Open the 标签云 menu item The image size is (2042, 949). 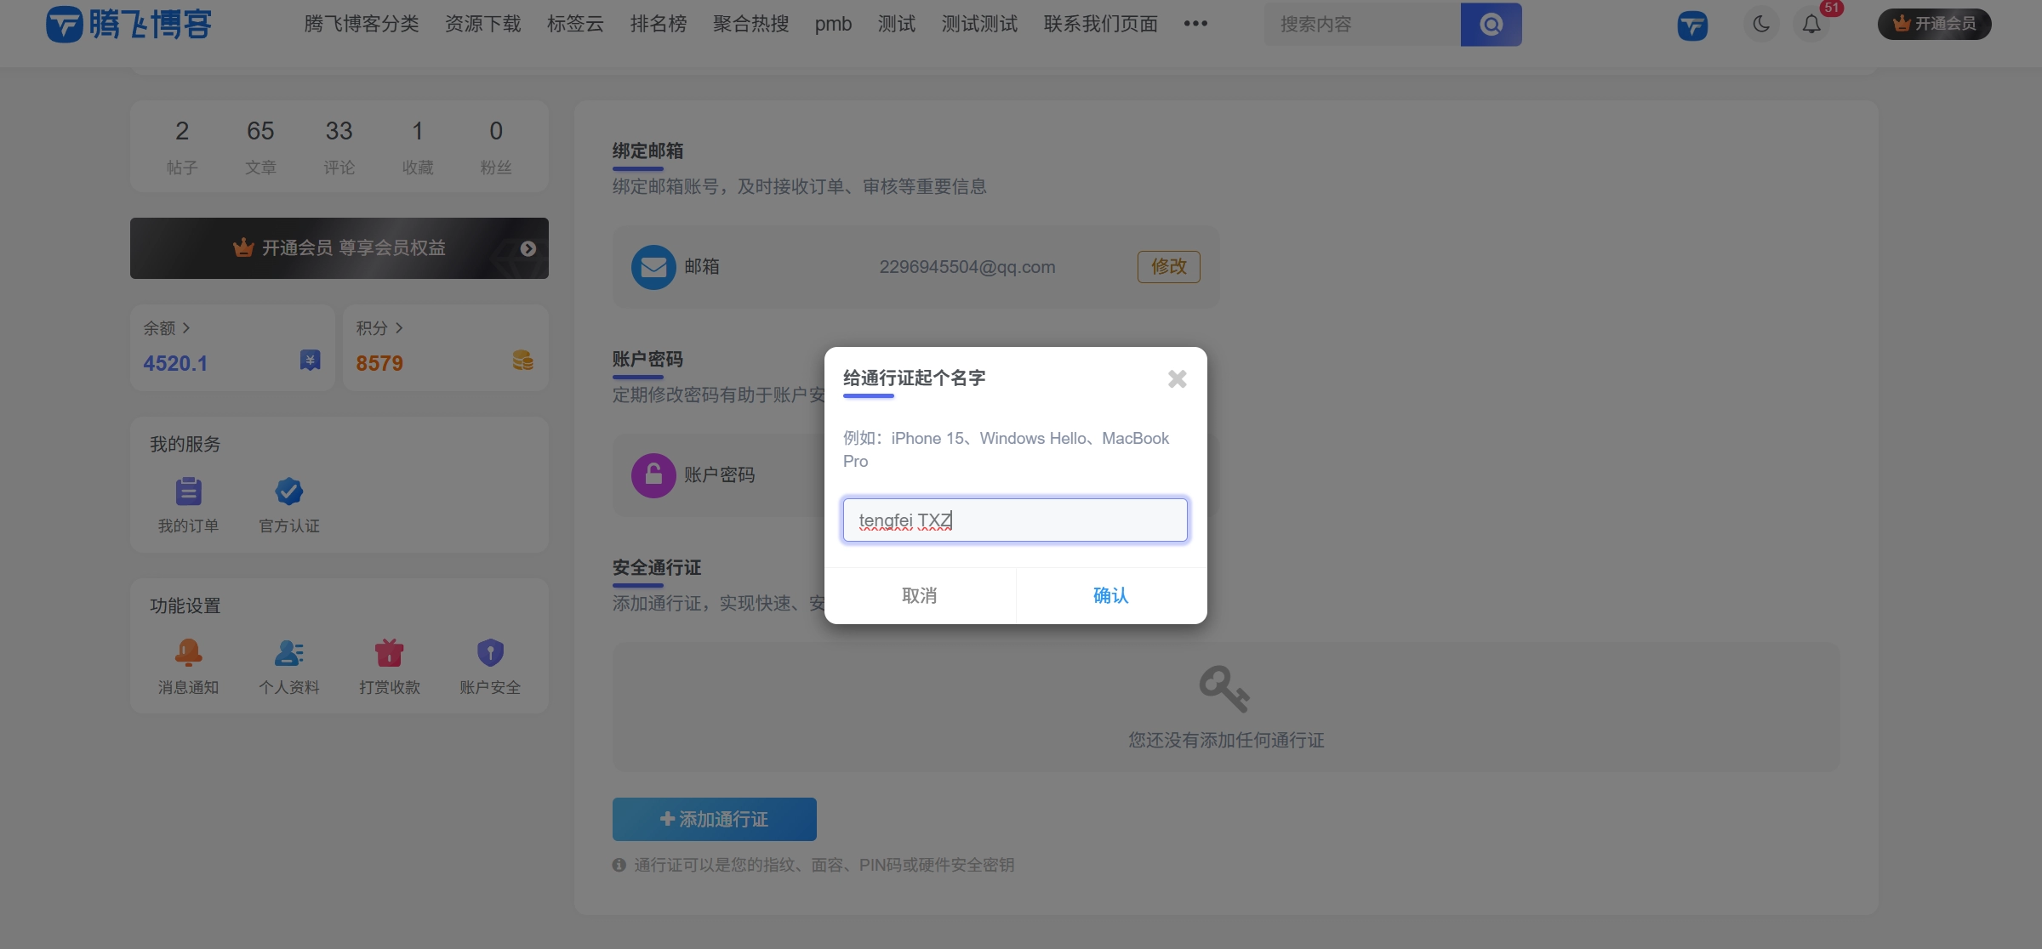pos(574,25)
